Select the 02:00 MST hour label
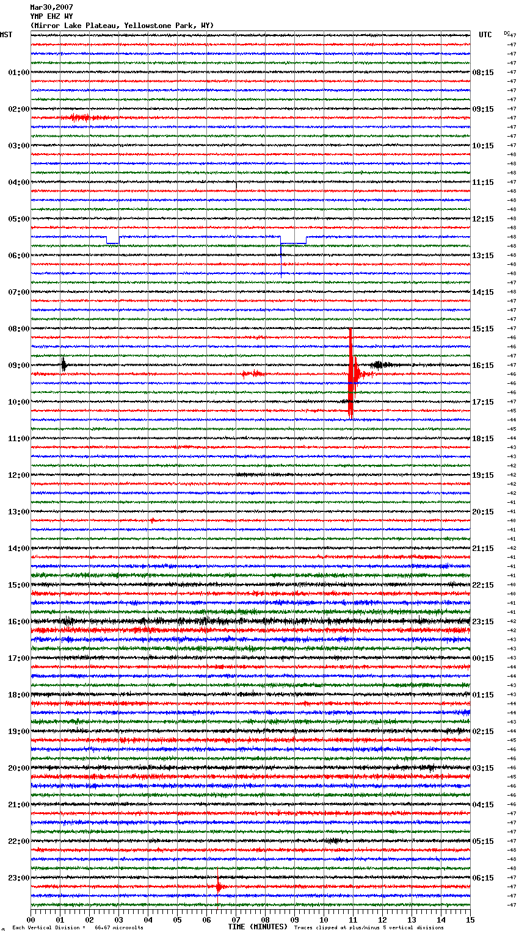 pyautogui.click(x=19, y=109)
